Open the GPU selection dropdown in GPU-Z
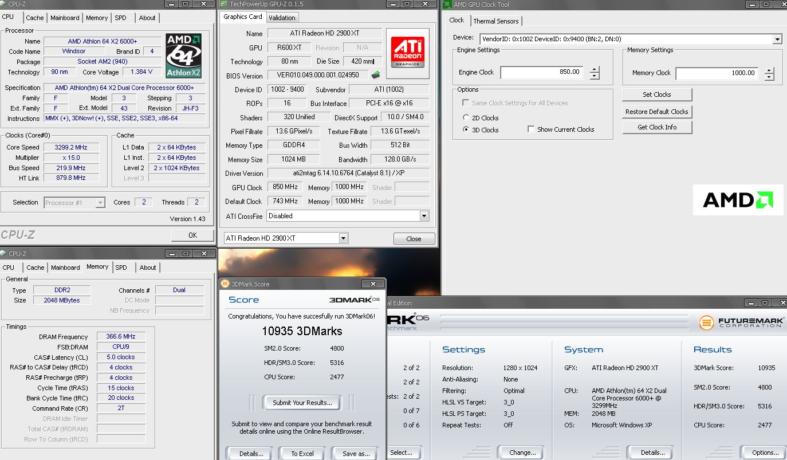 click(343, 238)
